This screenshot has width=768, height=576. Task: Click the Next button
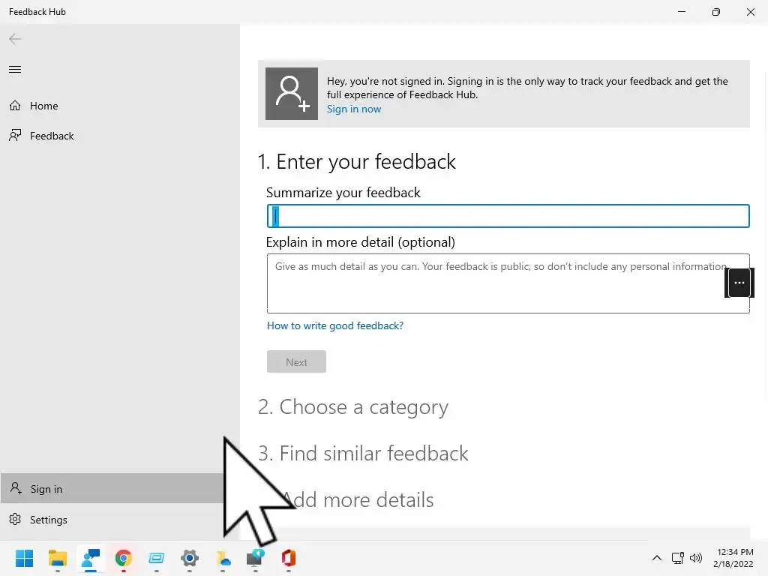(x=296, y=362)
